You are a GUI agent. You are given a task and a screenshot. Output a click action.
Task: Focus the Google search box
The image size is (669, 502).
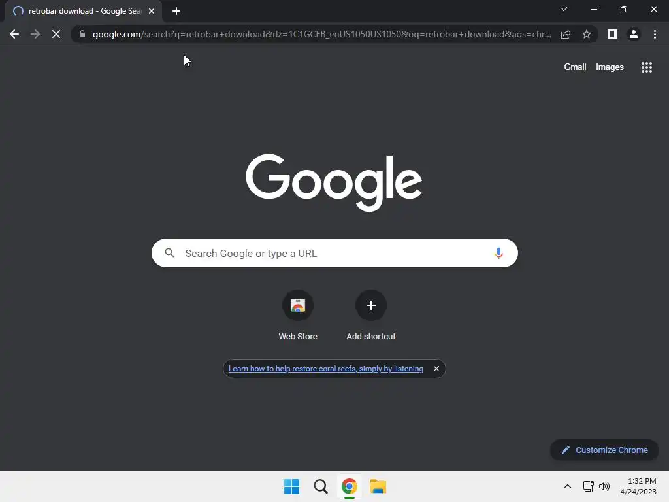(x=334, y=253)
